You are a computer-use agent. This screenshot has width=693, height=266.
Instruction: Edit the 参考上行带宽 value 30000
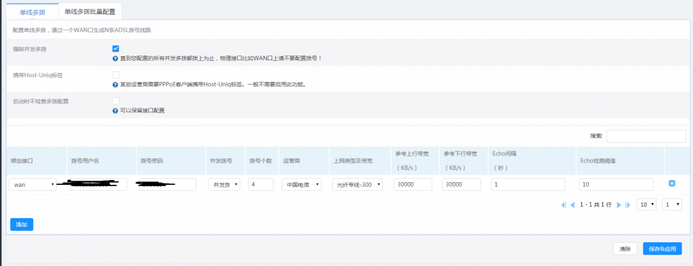point(413,185)
